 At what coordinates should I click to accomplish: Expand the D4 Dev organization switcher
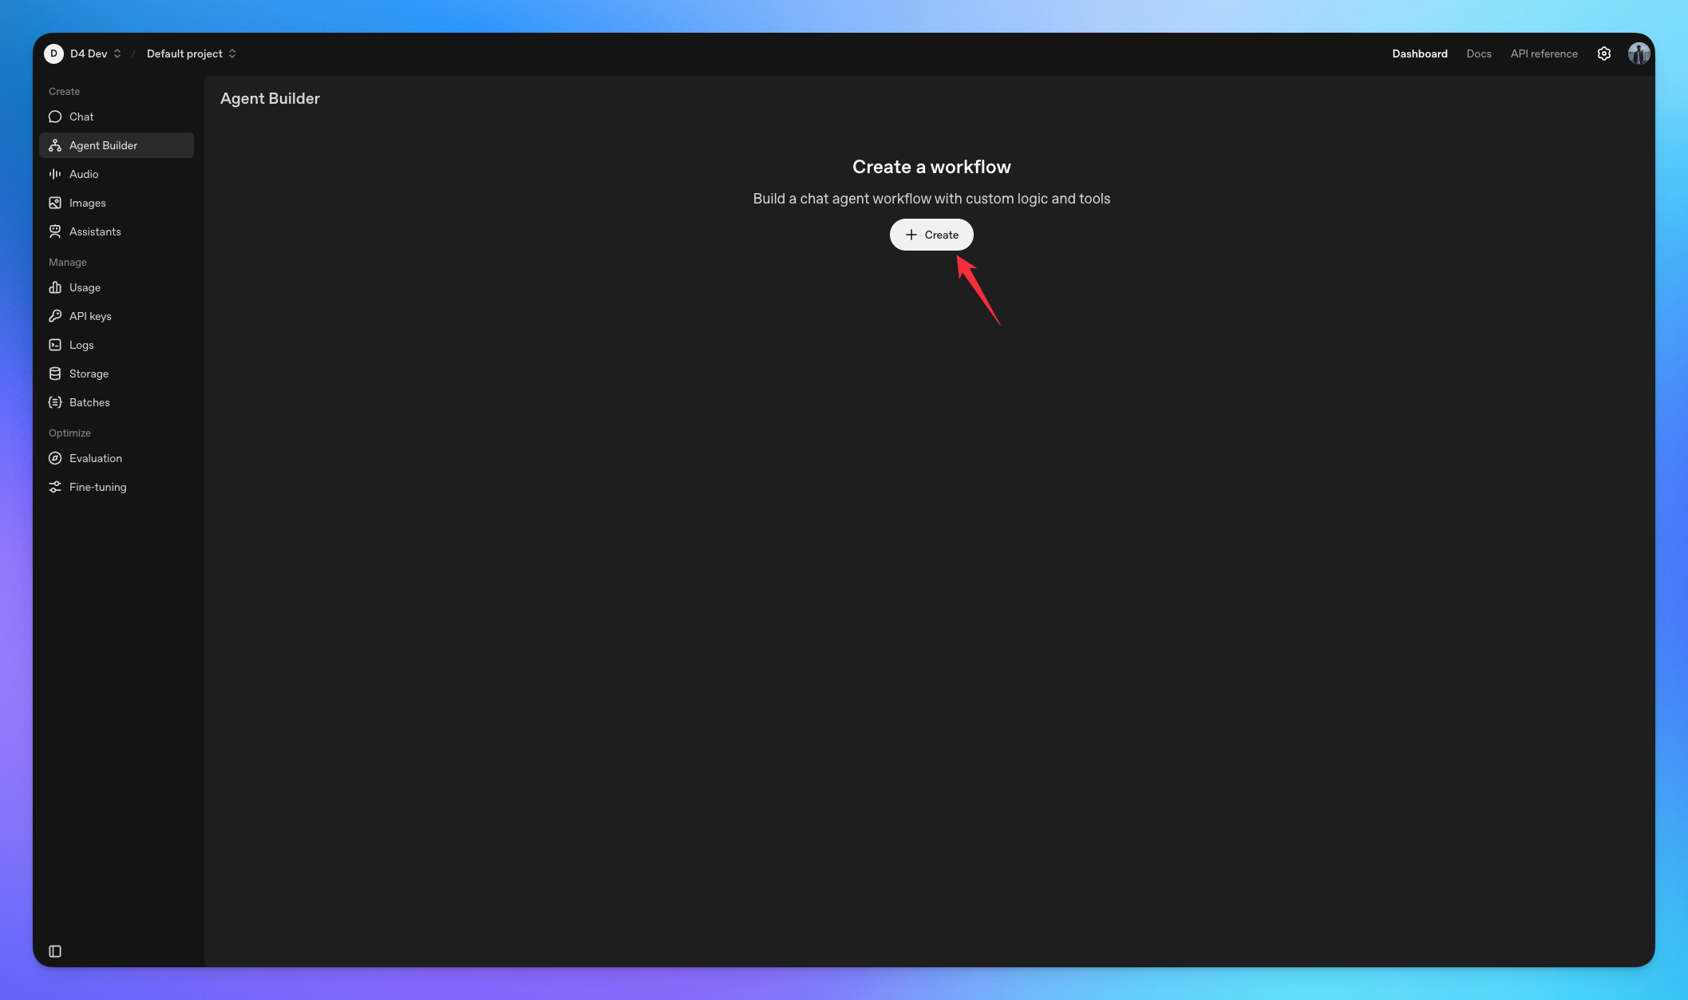tap(94, 53)
